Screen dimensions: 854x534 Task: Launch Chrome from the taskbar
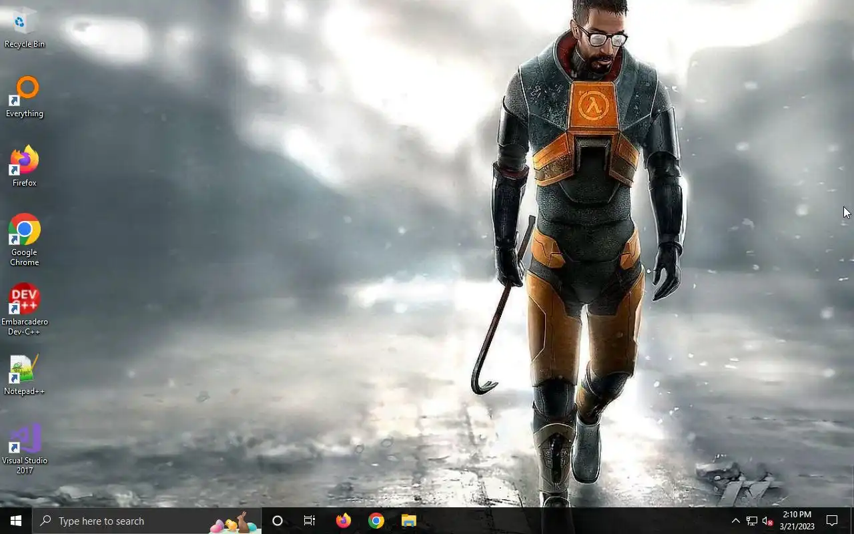coord(376,521)
